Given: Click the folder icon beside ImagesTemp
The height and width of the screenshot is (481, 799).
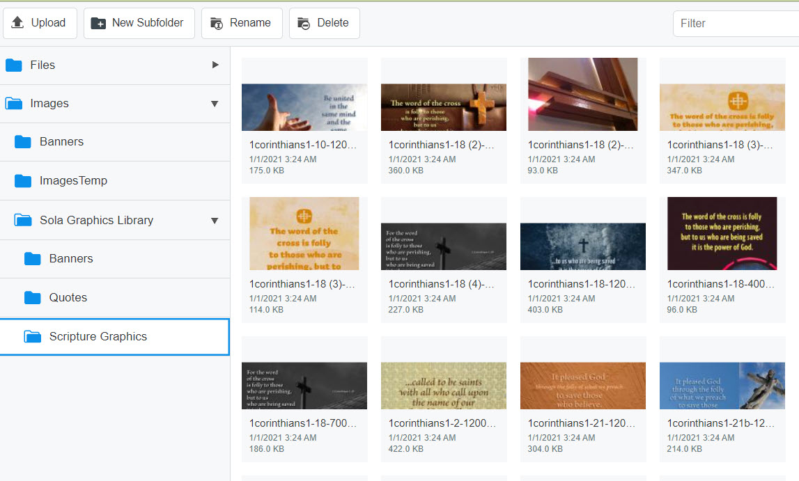Looking at the screenshot, I should pyautogui.click(x=23, y=181).
